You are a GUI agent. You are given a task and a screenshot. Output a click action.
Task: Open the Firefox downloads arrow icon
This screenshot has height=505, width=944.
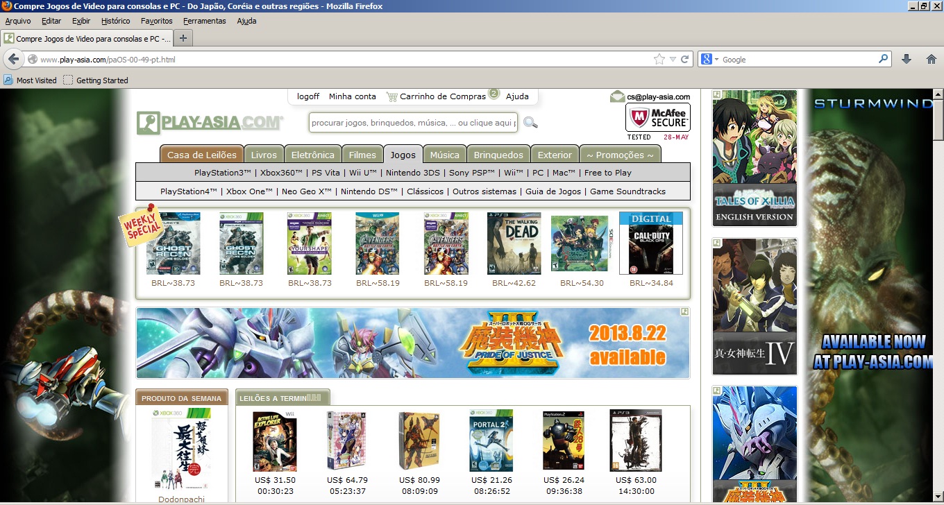[907, 60]
